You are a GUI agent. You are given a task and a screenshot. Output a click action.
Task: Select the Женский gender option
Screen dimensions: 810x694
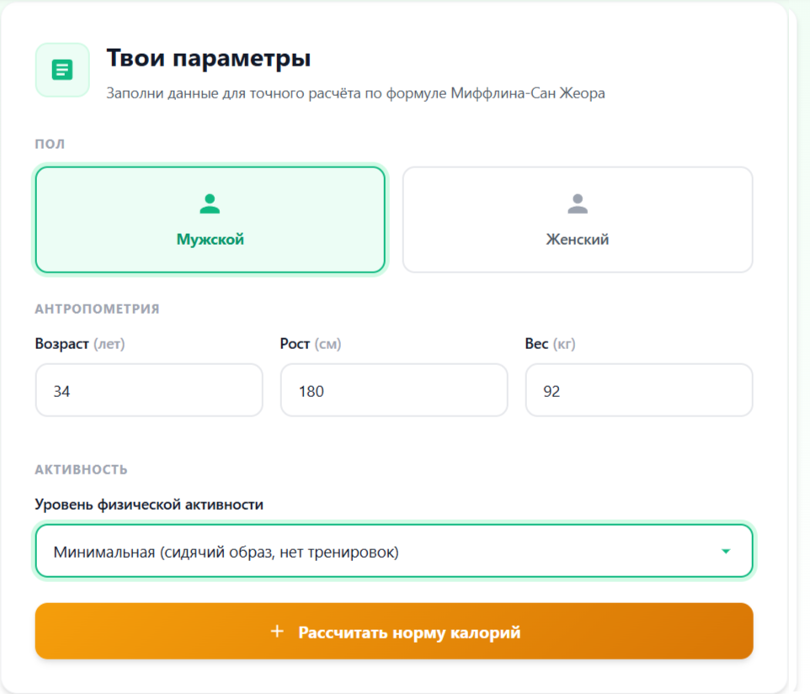coord(577,220)
